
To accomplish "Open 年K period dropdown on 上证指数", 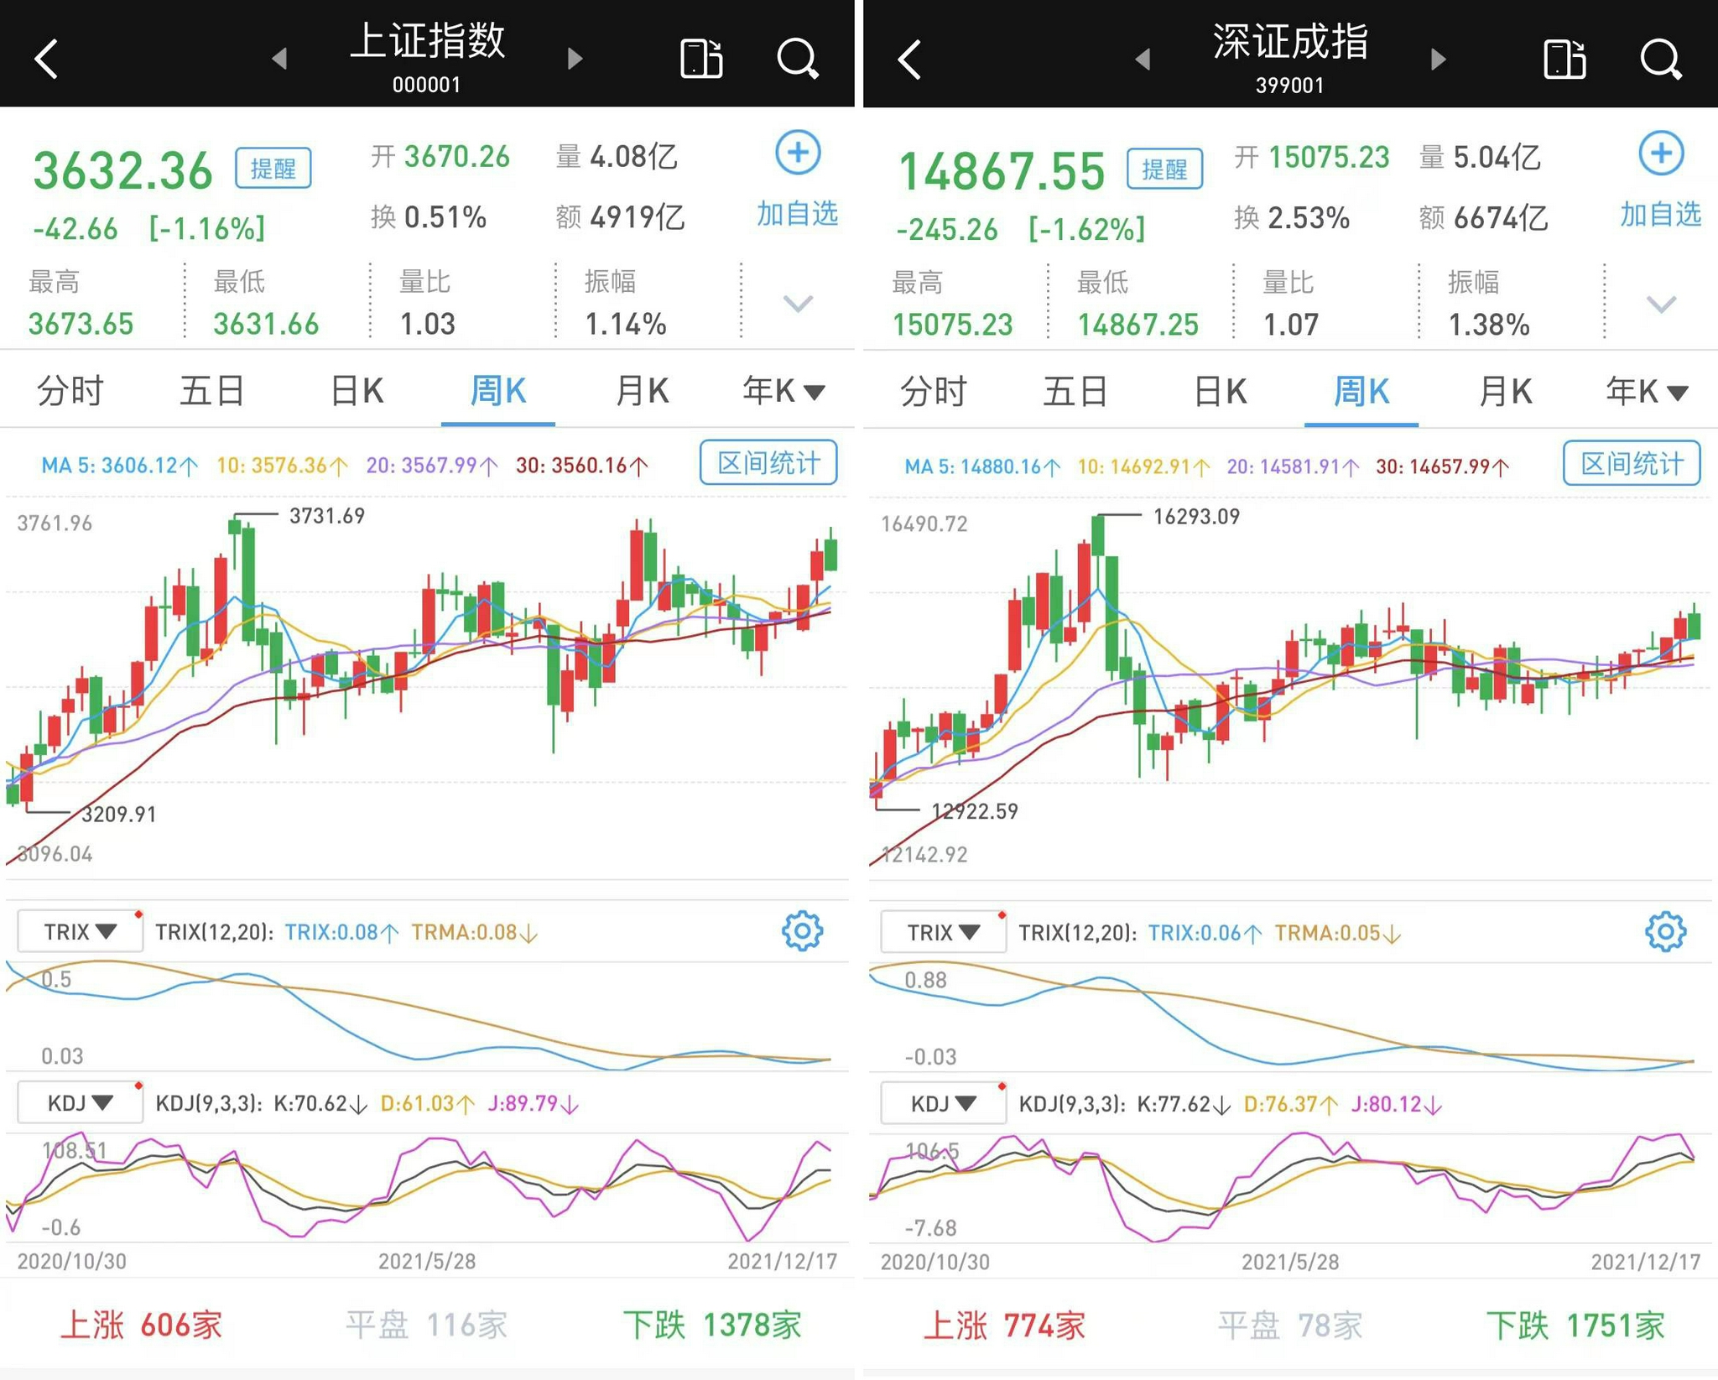I will tap(784, 391).
